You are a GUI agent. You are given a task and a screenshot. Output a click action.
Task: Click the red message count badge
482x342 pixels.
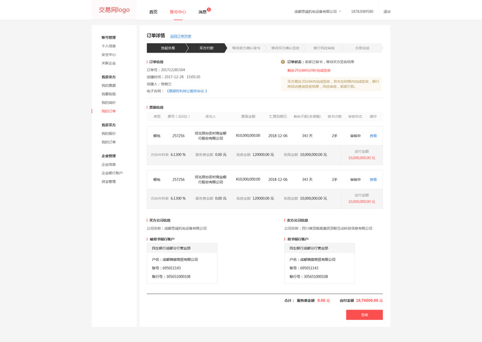pyautogui.click(x=209, y=10)
